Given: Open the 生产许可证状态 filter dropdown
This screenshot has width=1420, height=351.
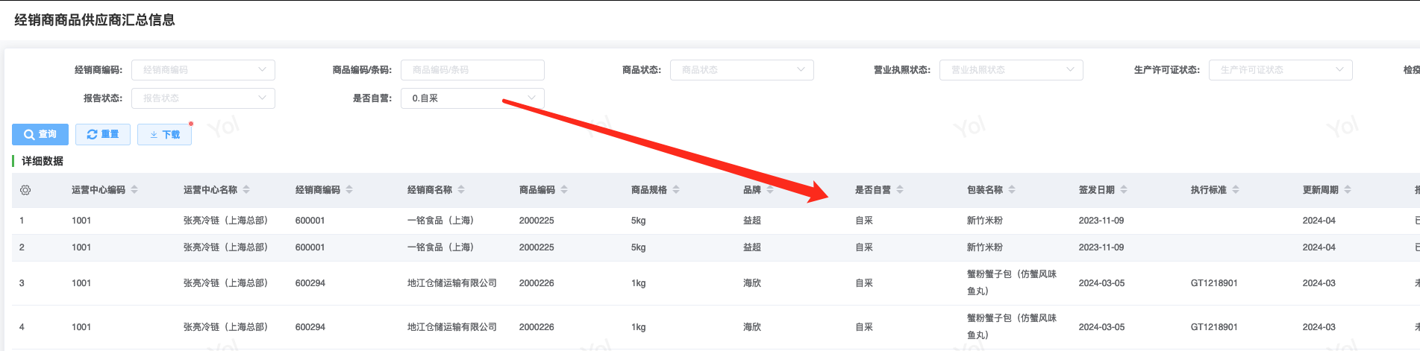Looking at the screenshot, I should coord(1280,70).
